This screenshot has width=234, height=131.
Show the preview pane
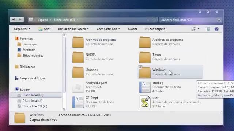[207, 29]
